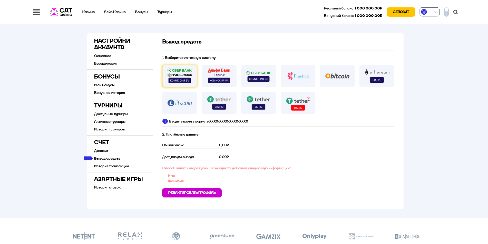
Task: Select Tether TRC-20 payment tile
Action: 298,103
